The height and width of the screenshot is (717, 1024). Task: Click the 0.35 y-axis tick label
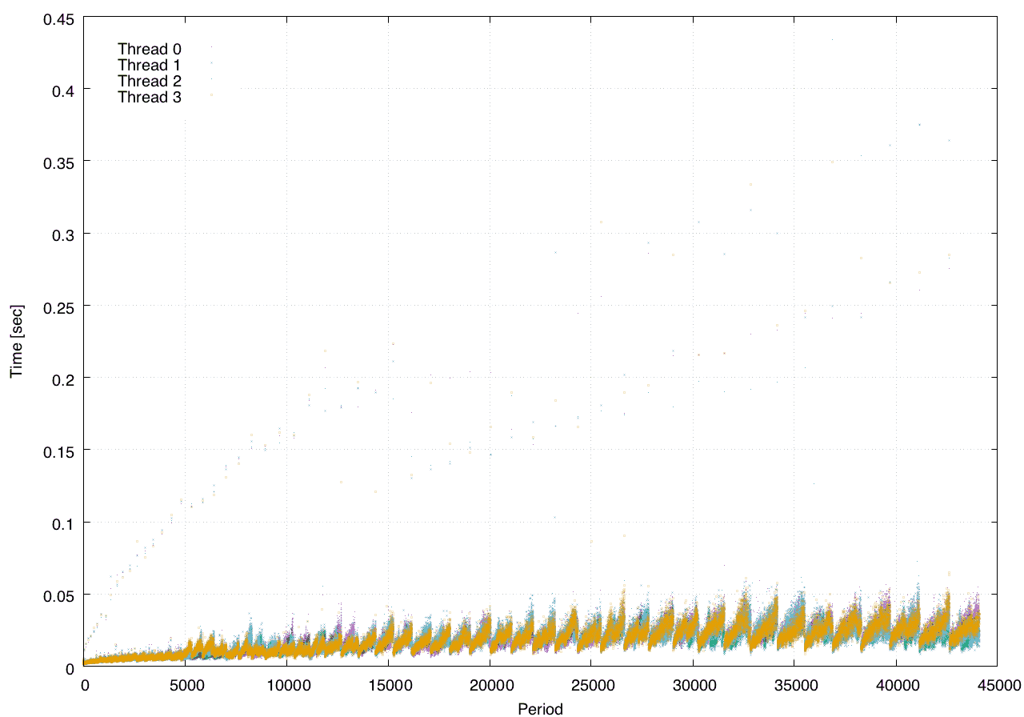58,162
